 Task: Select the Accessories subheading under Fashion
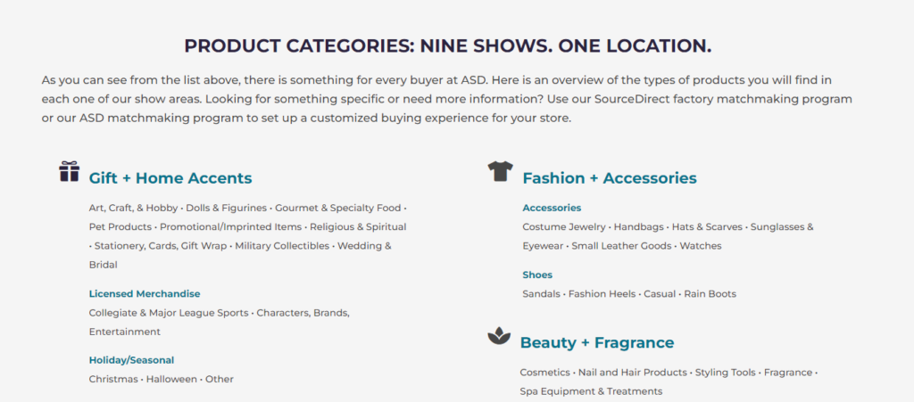[552, 208]
